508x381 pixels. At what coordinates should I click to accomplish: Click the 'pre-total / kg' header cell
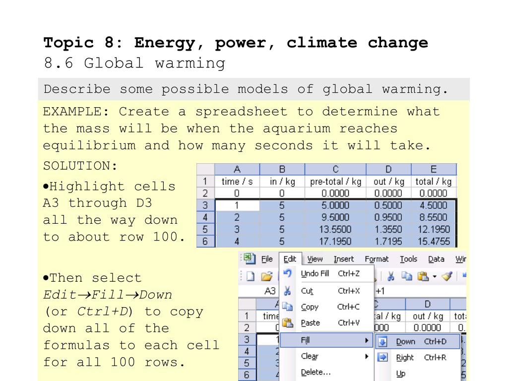335,182
